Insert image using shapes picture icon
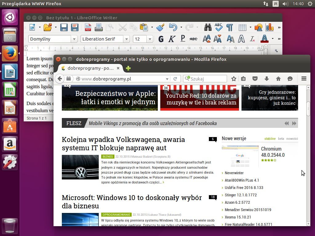Image resolution: width=315 pixels, height=236 pixels. (258, 27)
